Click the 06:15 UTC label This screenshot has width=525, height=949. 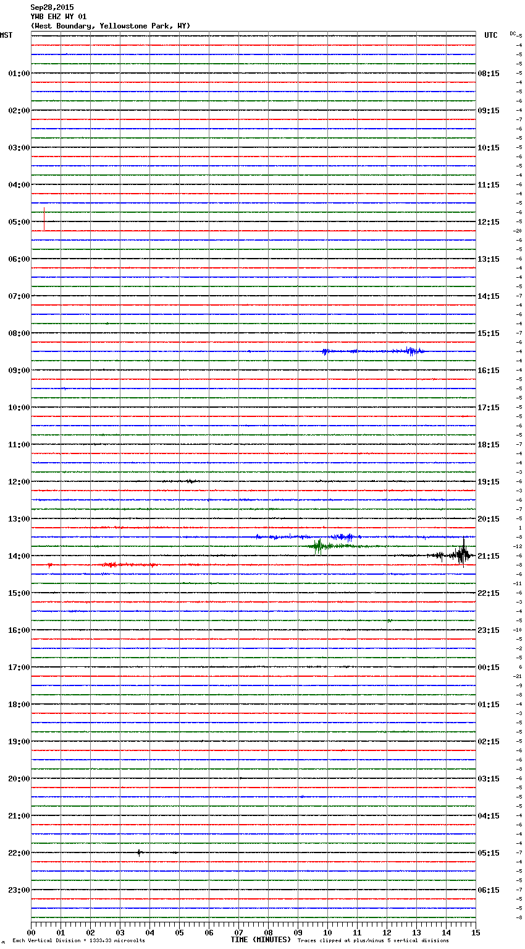click(x=489, y=890)
